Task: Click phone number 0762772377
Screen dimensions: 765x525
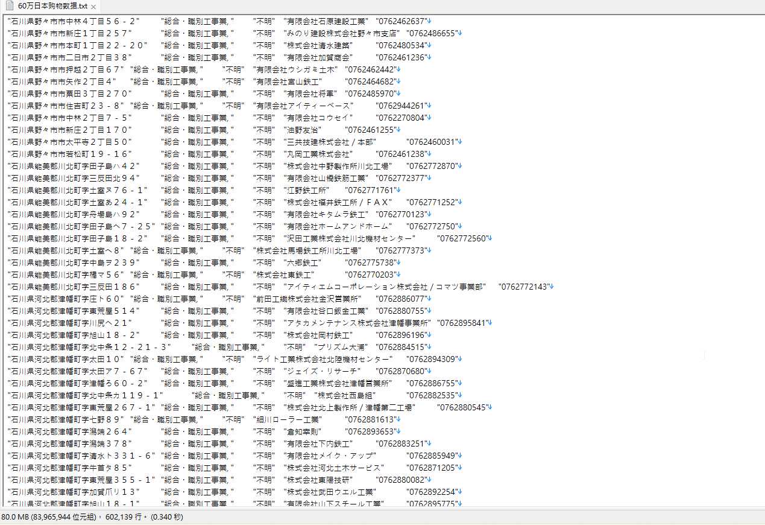Action: pyautogui.click(x=400, y=178)
